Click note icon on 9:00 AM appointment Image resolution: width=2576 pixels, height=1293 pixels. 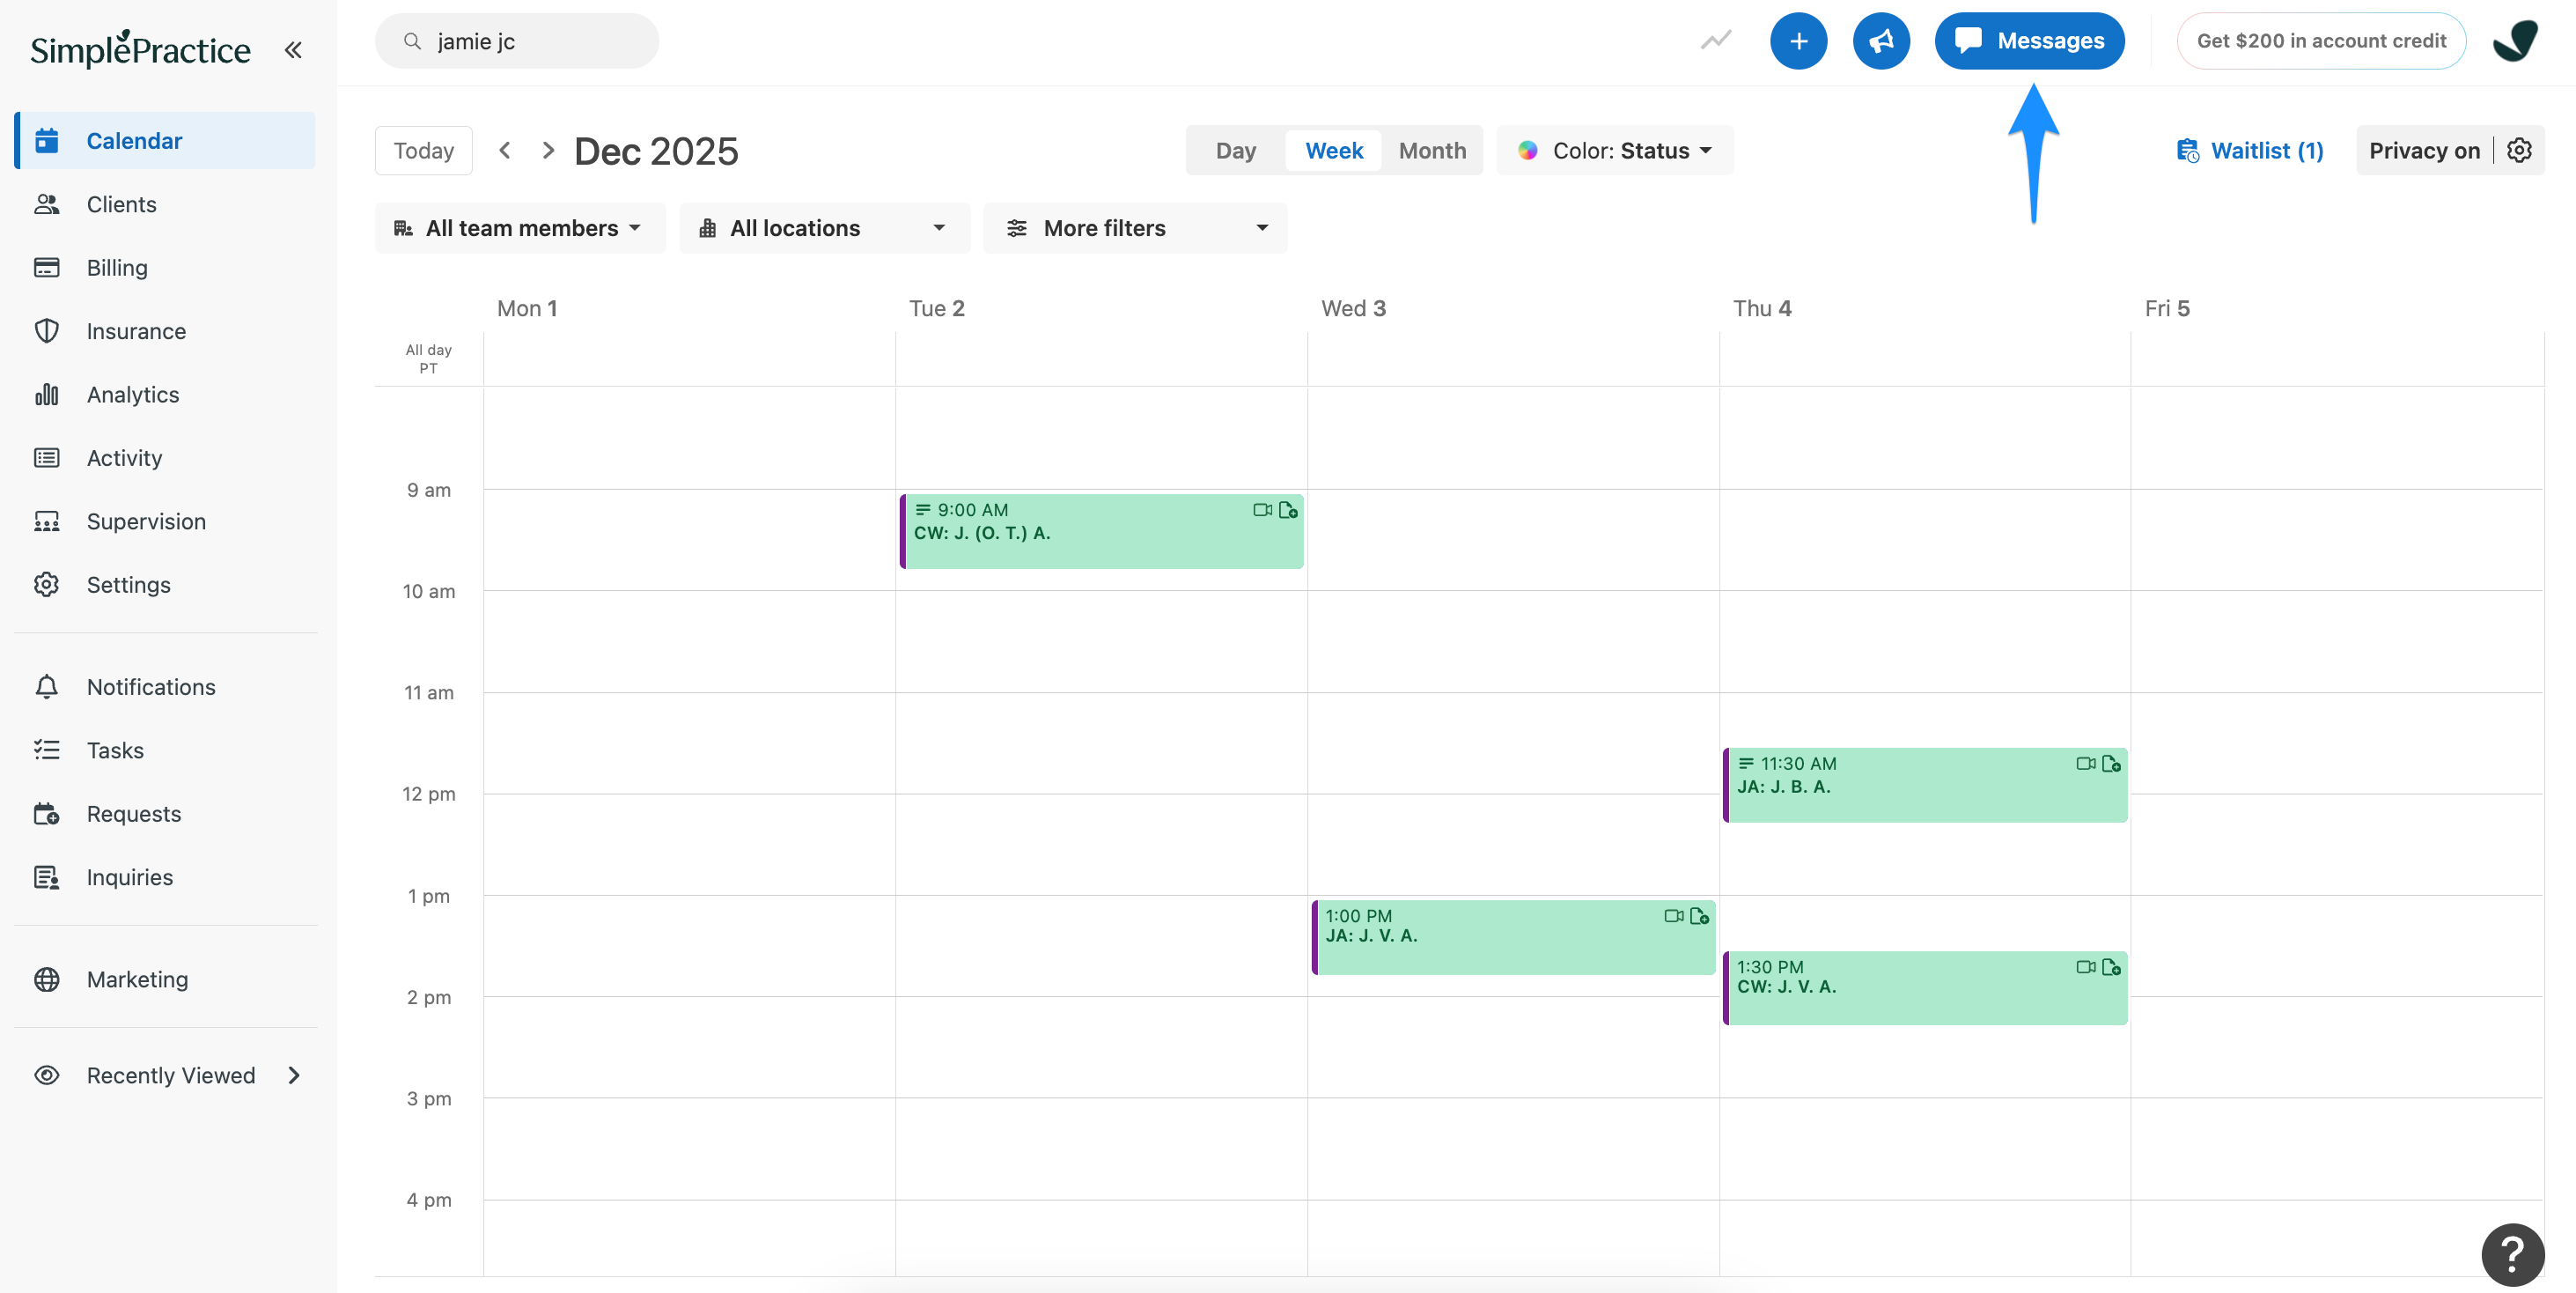1288,510
